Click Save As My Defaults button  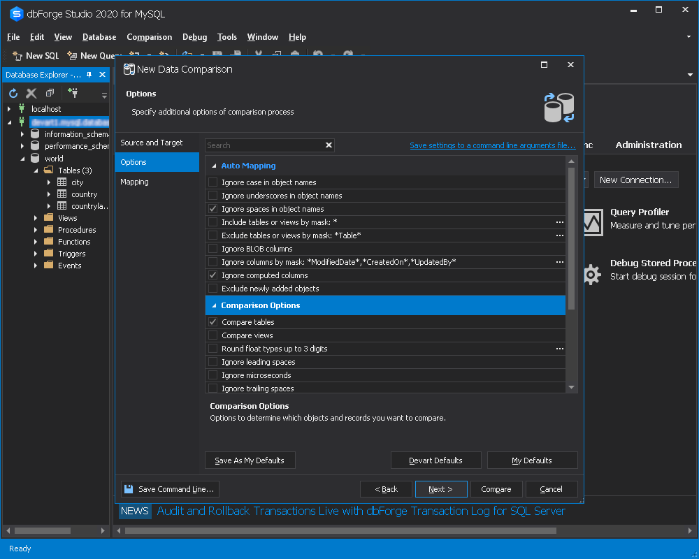click(x=250, y=460)
